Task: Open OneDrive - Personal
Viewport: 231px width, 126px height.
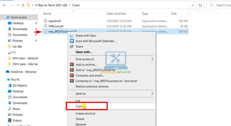Action: pos(23,72)
